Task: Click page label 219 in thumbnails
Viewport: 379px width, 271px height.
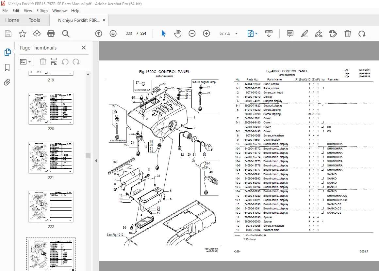Action: [51, 80]
